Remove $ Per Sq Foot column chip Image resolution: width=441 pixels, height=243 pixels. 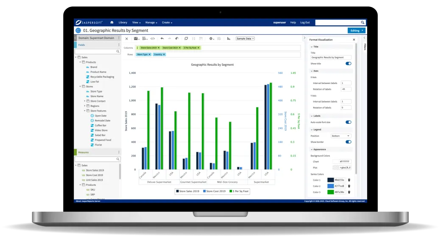(198, 48)
